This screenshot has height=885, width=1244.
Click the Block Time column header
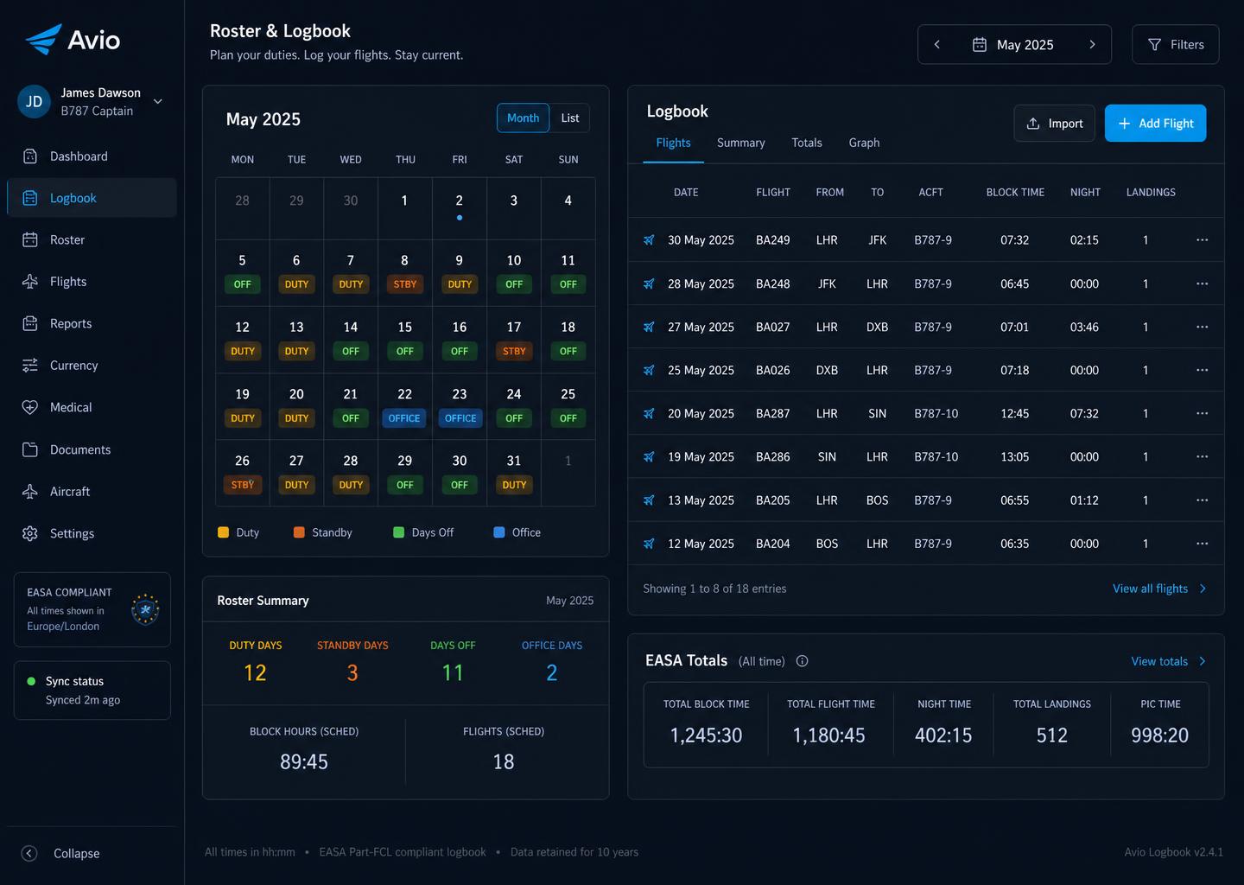click(x=1015, y=193)
